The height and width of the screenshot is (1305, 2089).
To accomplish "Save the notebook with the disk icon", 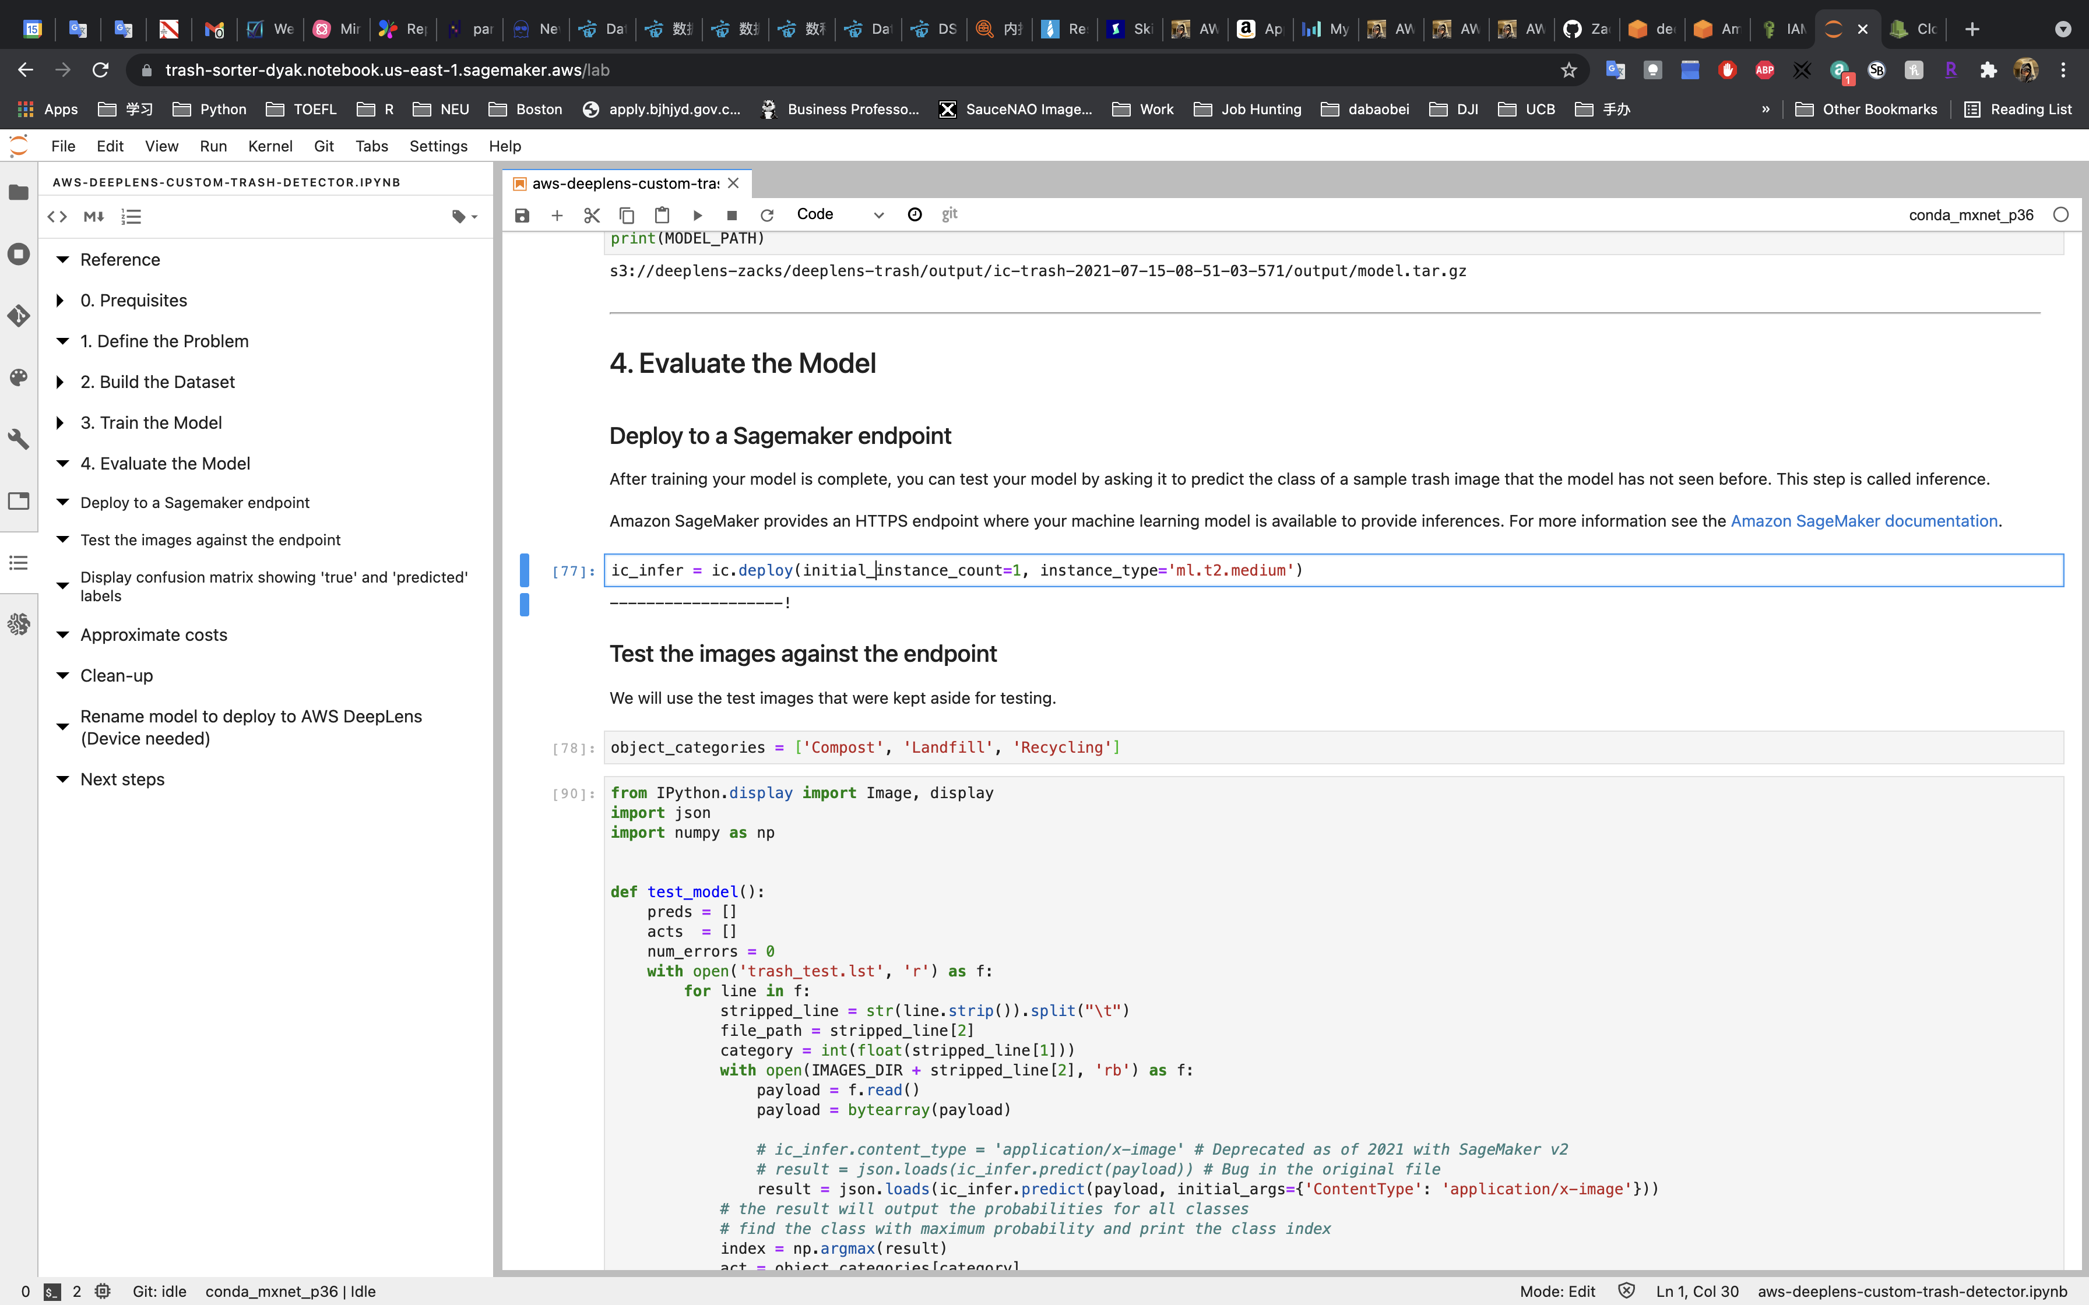I will [522, 215].
